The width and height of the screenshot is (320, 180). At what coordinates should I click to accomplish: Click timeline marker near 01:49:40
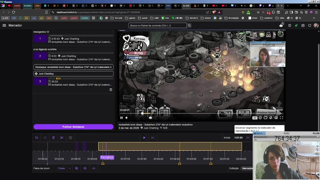pos(179,163)
